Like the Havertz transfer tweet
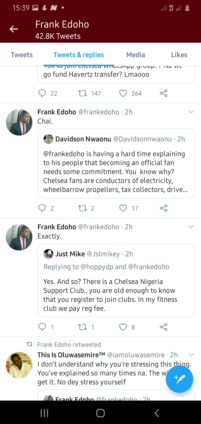201x424 pixels. pyautogui.click(x=123, y=93)
